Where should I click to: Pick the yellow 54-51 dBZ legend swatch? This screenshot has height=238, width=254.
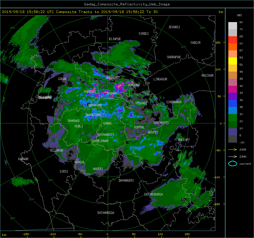point(233,61)
